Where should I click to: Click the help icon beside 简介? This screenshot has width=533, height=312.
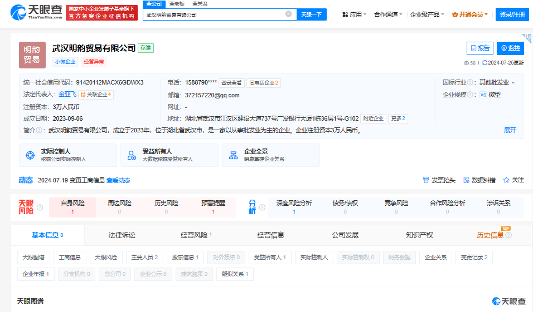tap(39, 130)
